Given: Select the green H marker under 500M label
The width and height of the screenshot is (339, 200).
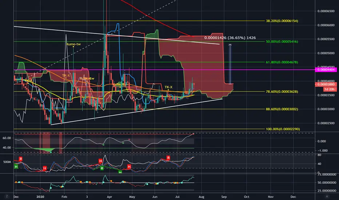Looking at the screenshot, I should pos(16,167).
